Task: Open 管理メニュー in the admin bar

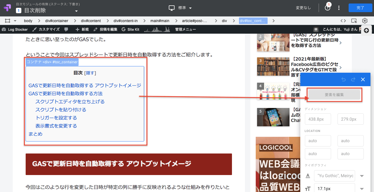Action: point(186,29)
